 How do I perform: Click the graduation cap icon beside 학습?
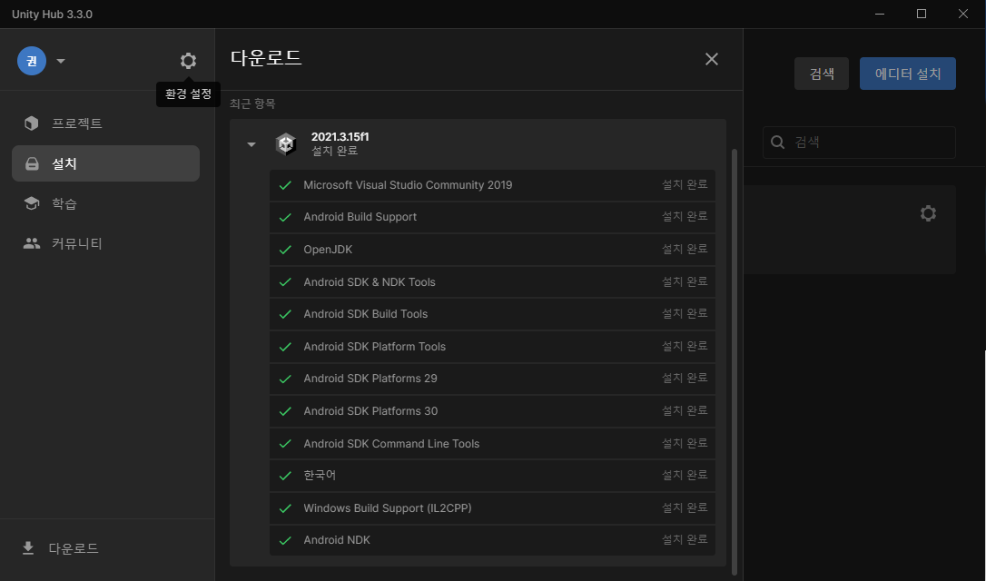pos(32,203)
